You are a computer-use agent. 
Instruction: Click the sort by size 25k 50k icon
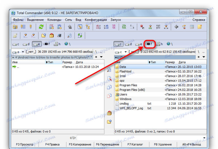click(124, 26)
